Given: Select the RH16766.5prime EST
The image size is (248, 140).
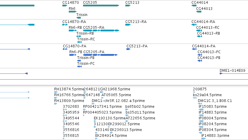Looking at the screenshot, I should 56,98.
